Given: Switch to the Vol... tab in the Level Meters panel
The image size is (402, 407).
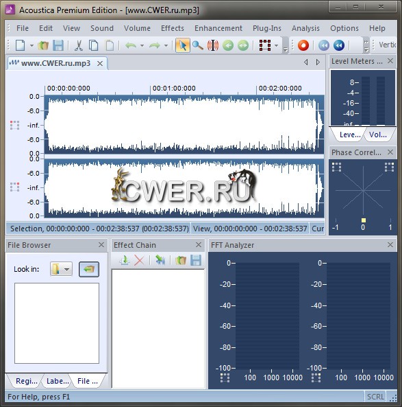Looking at the screenshot, I should (377, 135).
